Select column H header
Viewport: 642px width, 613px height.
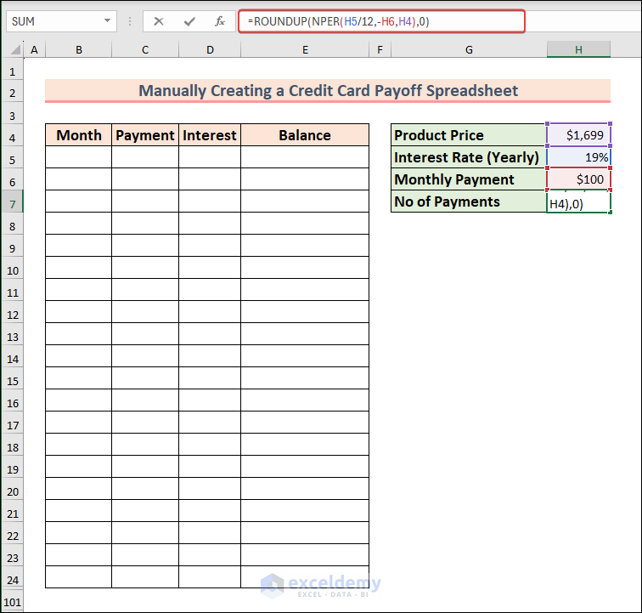click(578, 50)
